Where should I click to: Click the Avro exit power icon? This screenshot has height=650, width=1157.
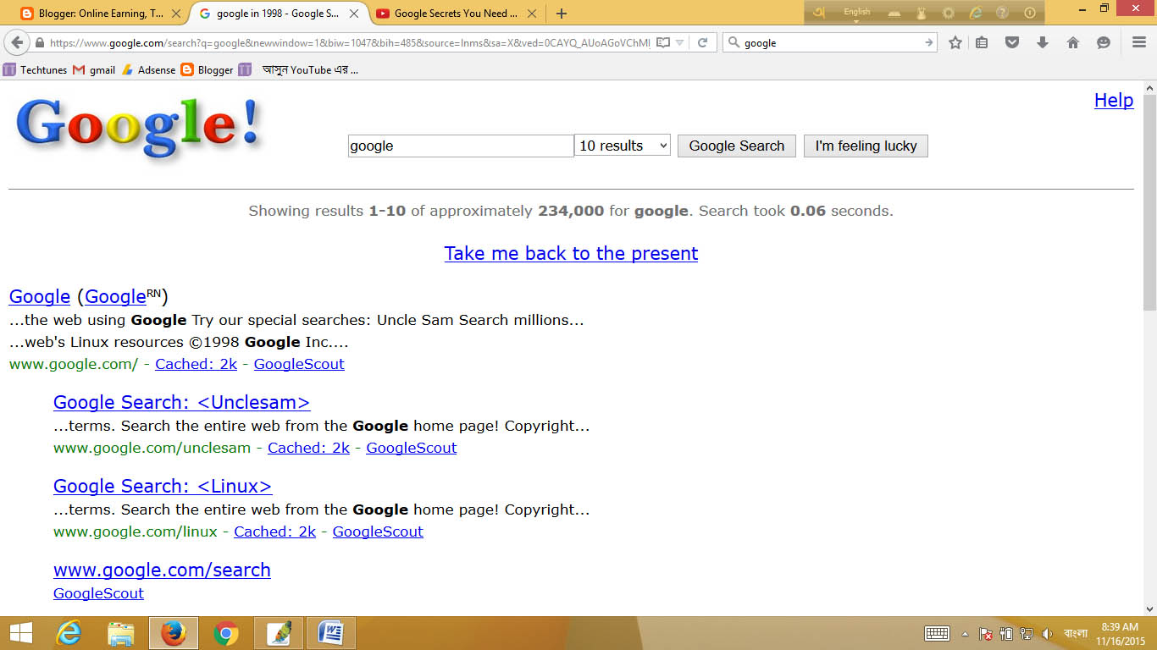1030,13
